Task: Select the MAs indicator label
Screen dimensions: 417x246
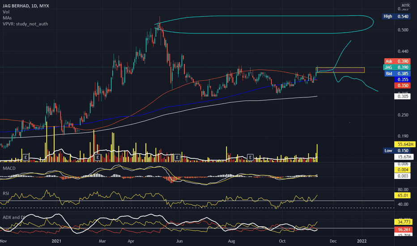Action: coord(7,18)
